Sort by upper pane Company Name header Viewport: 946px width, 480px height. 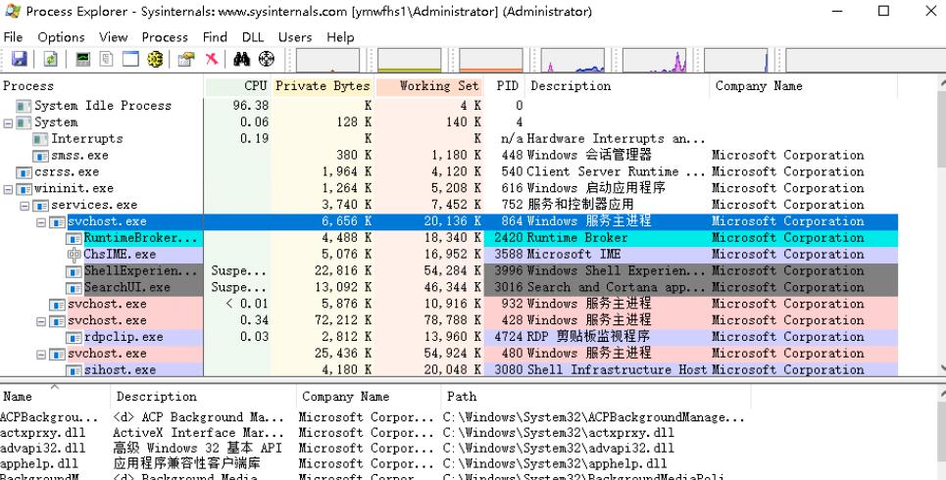[x=804, y=86]
